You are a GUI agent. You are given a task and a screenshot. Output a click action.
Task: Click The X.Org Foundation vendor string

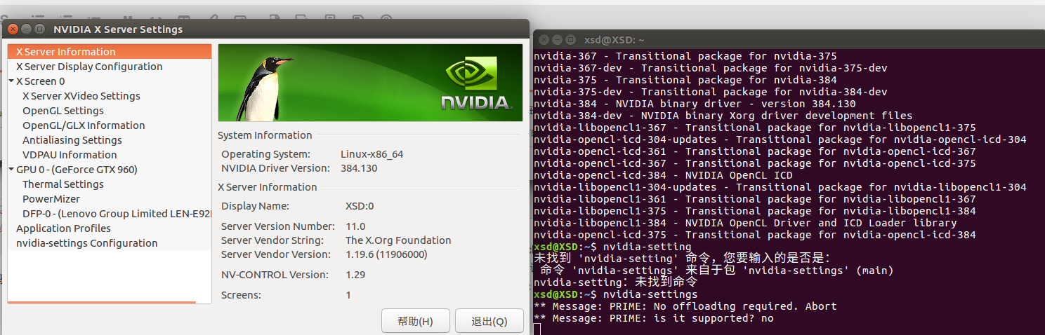398,240
